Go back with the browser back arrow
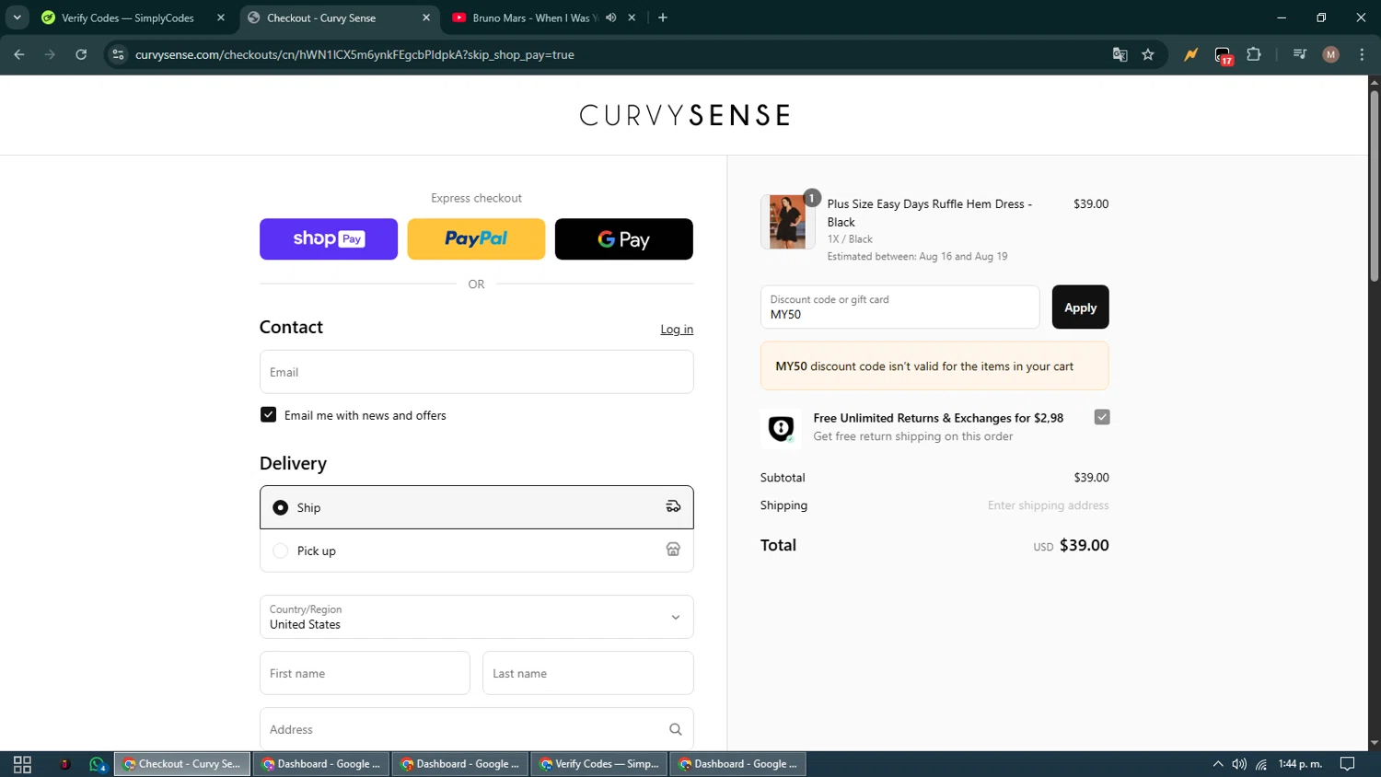 point(19,54)
